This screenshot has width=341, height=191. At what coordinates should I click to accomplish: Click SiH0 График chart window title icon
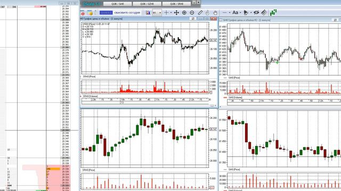pos(221,20)
